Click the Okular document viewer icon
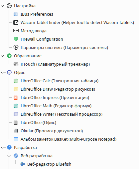This screenshot has width=139, height=169. click(x=16, y=131)
